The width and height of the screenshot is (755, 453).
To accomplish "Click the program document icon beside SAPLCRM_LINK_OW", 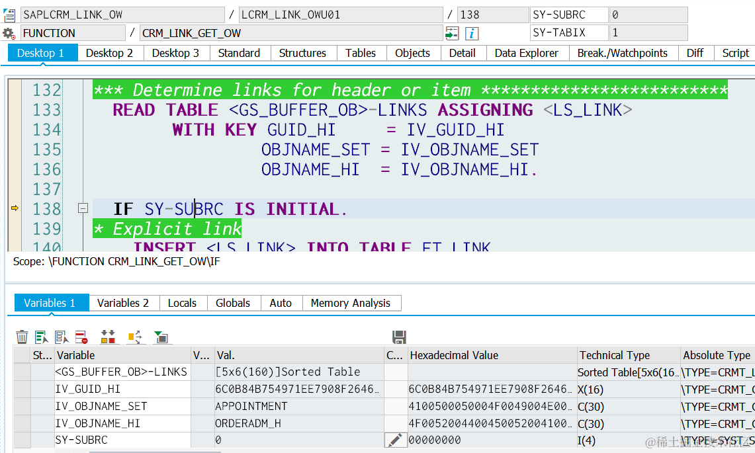I will [x=9, y=15].
